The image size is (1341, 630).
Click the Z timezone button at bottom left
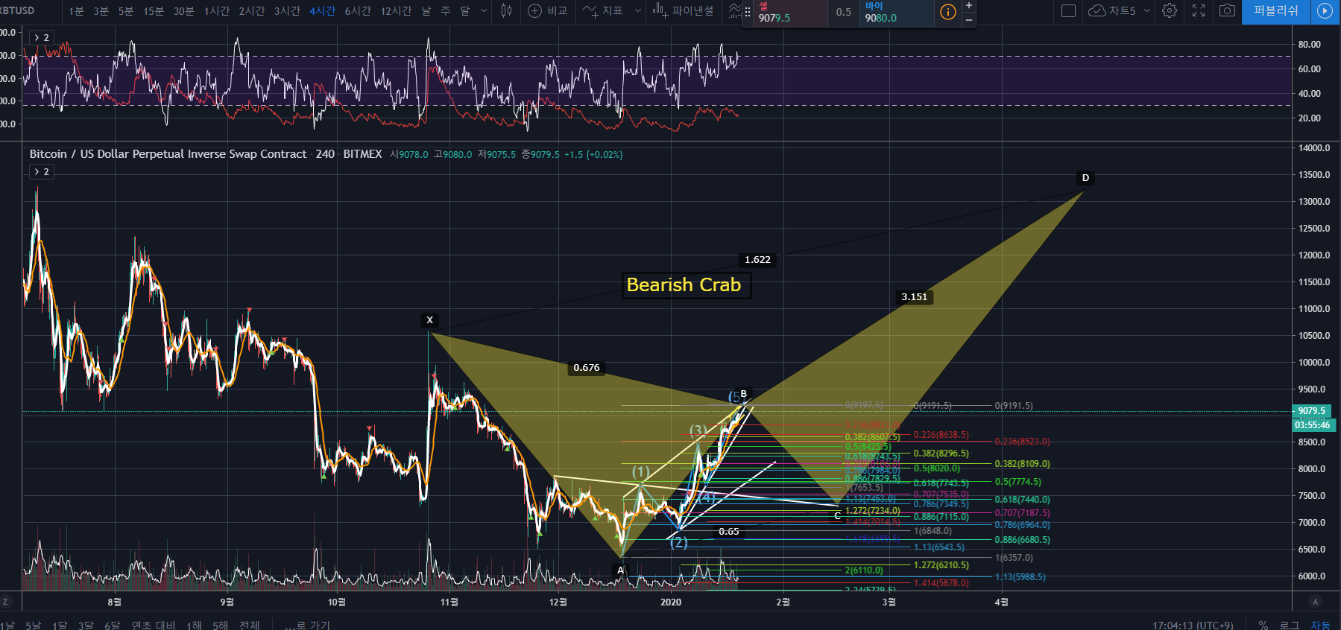5,602
